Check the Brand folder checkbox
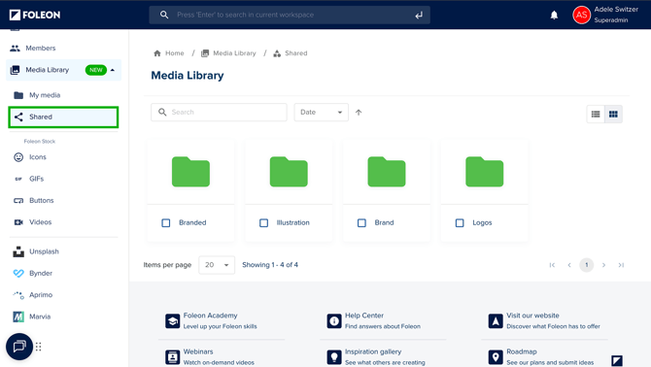This screenshot has width=651, height=367. coord(361,223)
